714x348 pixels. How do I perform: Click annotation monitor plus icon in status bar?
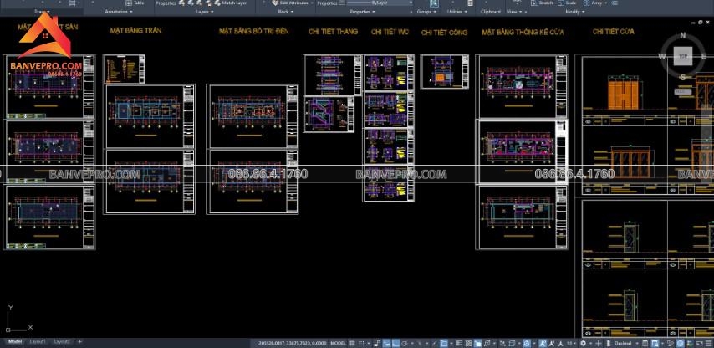pyautogui.click(x=599, y=343)
